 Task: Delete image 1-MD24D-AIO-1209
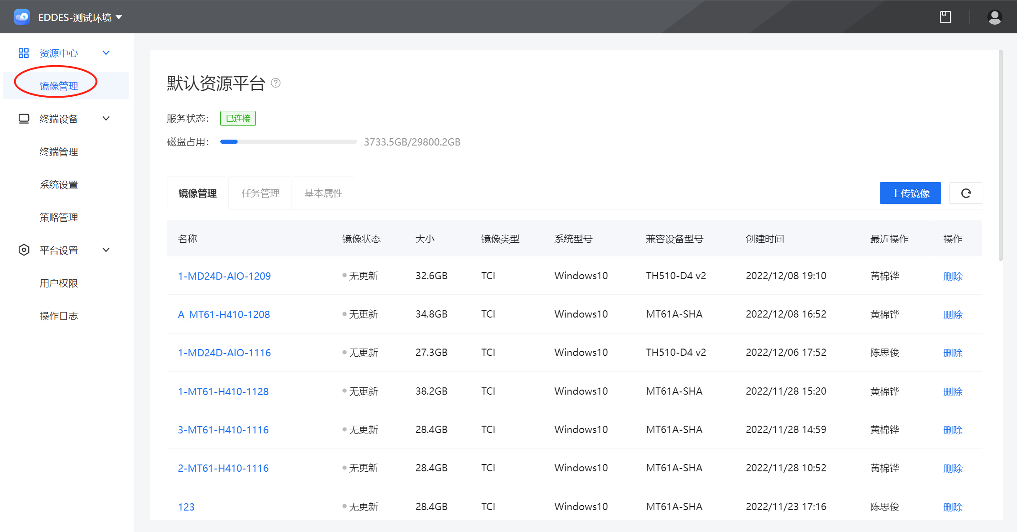click(953, 276)
